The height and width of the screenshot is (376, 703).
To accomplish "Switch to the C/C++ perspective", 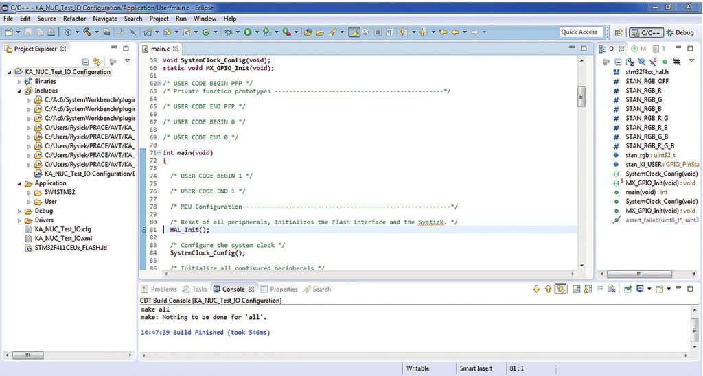I will pyautogui.click(x=646, y=33).
